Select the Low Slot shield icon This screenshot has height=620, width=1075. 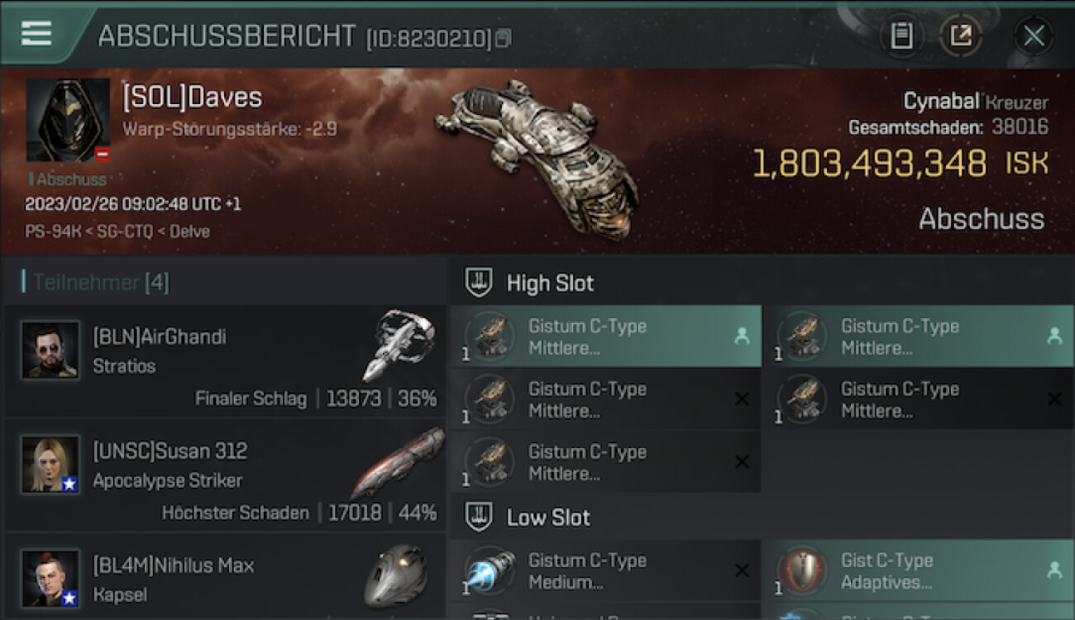(x=479, y=517)
